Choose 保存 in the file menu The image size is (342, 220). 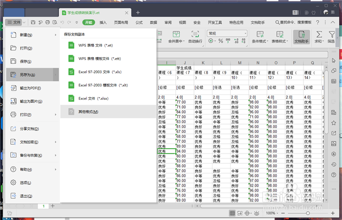pyautogui.click(x=33, y=62)
